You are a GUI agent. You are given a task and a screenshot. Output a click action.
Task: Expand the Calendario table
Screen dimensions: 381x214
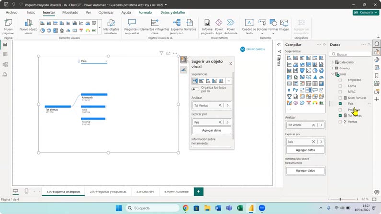click(x=333, y=62)
